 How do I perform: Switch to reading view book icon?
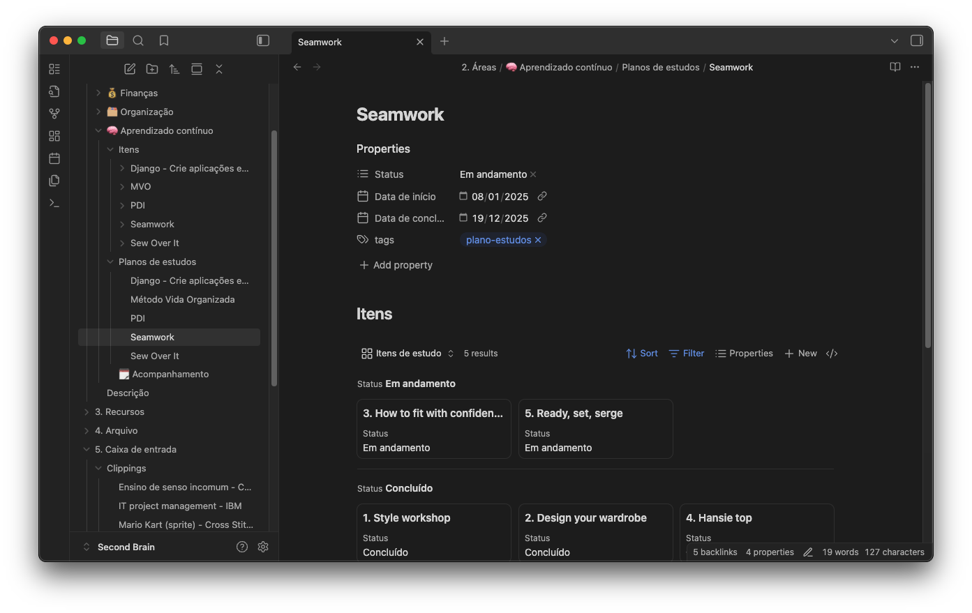click(895, 67)
